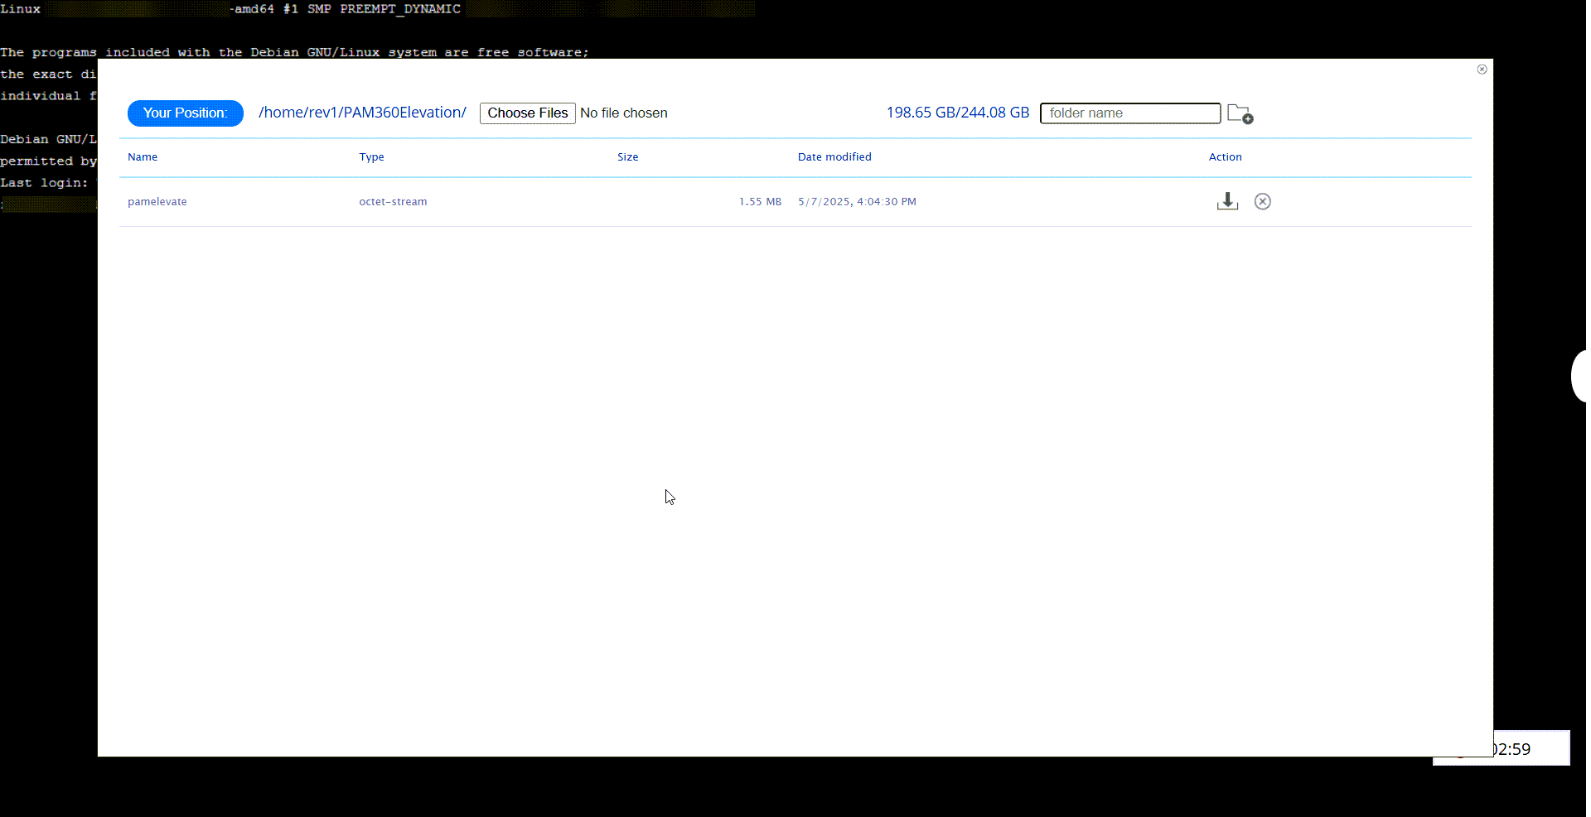Close the file manager dialog
The image size is (1591, 817).
[x=1482, y=70]
